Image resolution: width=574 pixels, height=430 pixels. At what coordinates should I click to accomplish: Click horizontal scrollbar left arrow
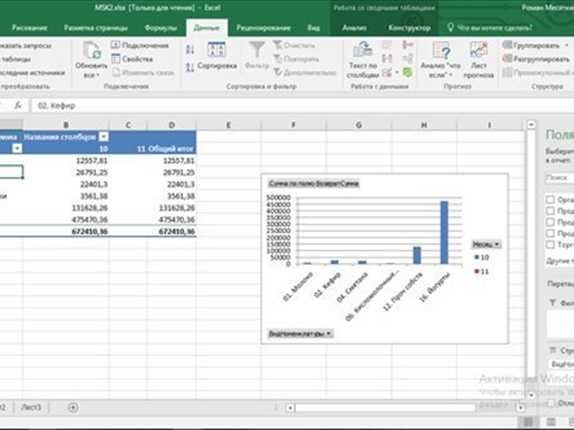click(x=290, y=408)
